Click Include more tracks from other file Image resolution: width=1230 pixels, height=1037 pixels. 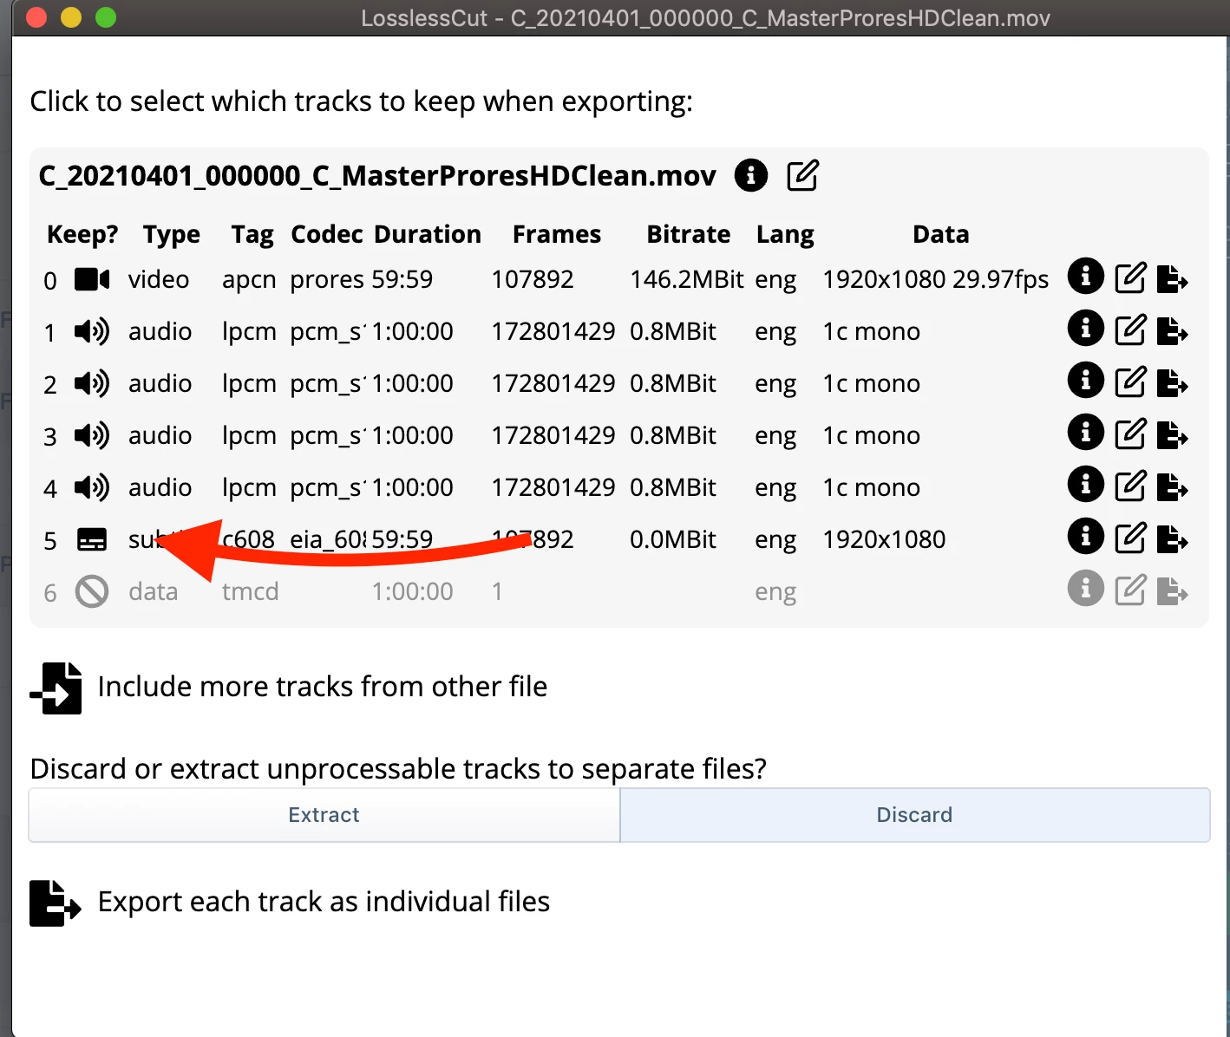[322, 687]
